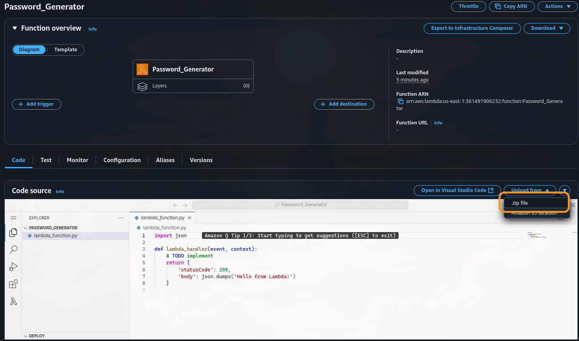This screenshot has height=341, width=579.
Task: Expand the DEPLOY section in sidebar
Action: (x=37, y=336)
